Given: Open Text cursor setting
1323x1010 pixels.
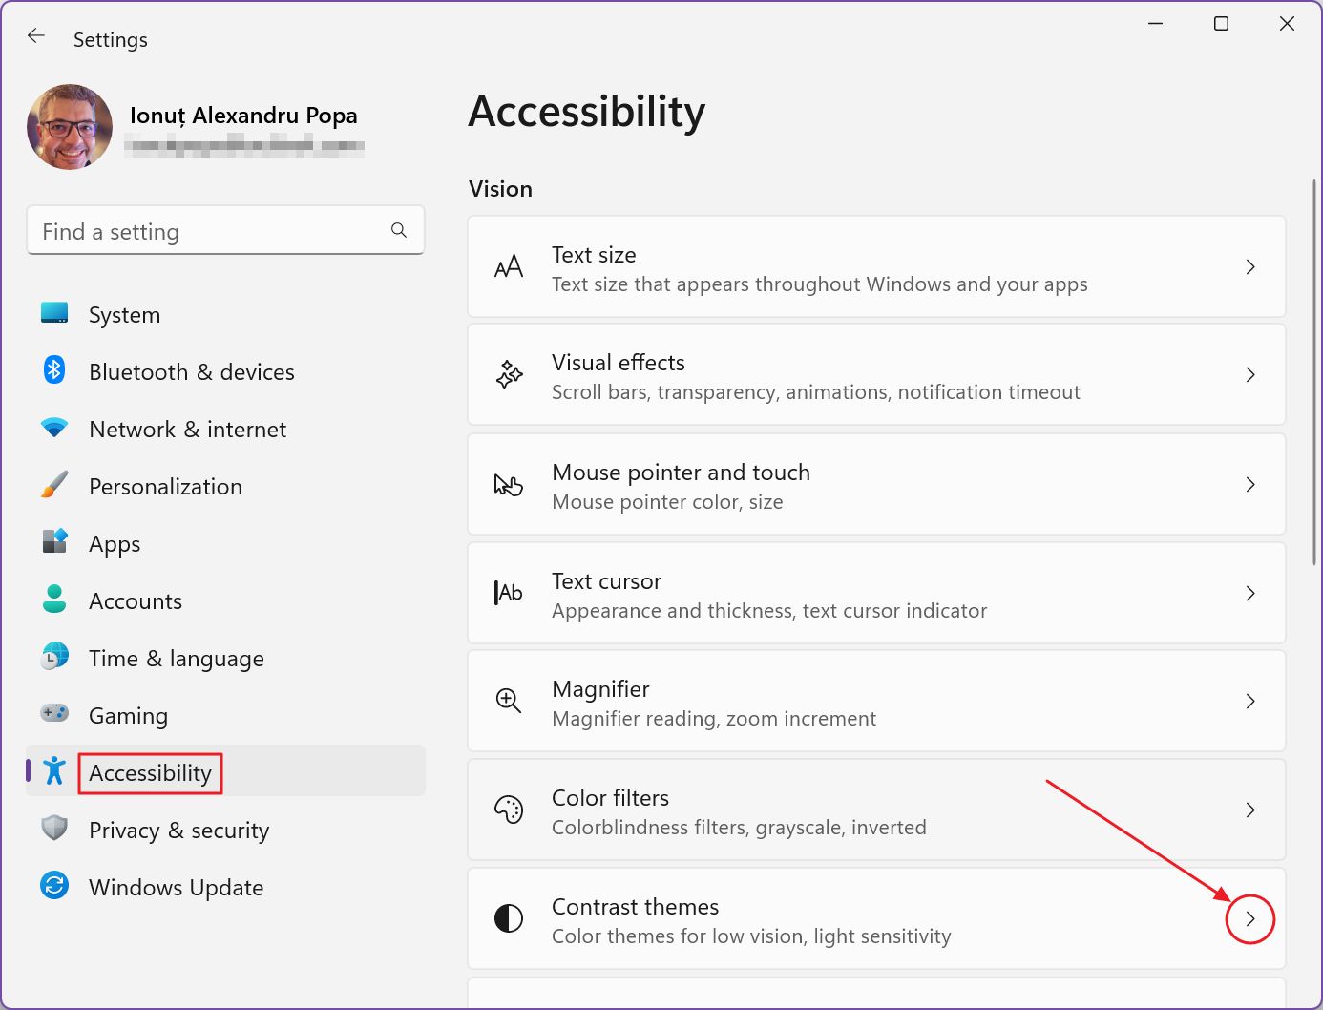Looking at the screenshot, I should (x=876, y=593).
